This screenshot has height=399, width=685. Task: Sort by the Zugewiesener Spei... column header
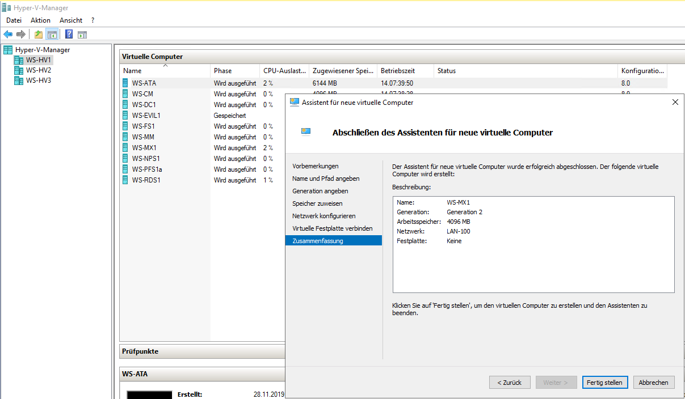click(343, 71)
